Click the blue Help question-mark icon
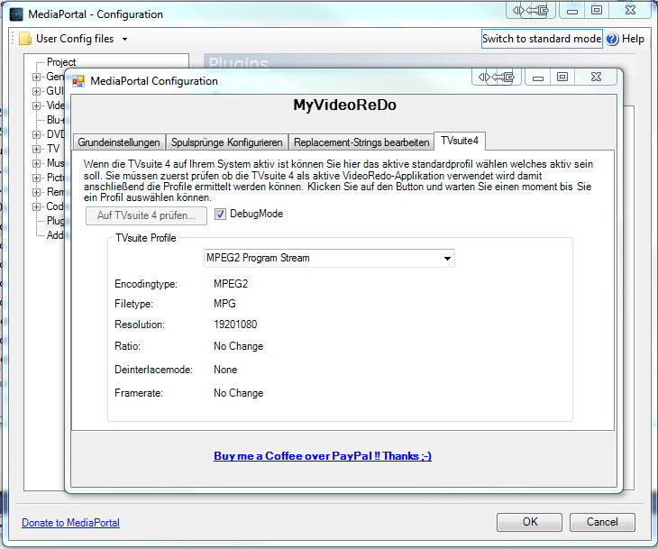The image size is (658, 549). point(612,39)
